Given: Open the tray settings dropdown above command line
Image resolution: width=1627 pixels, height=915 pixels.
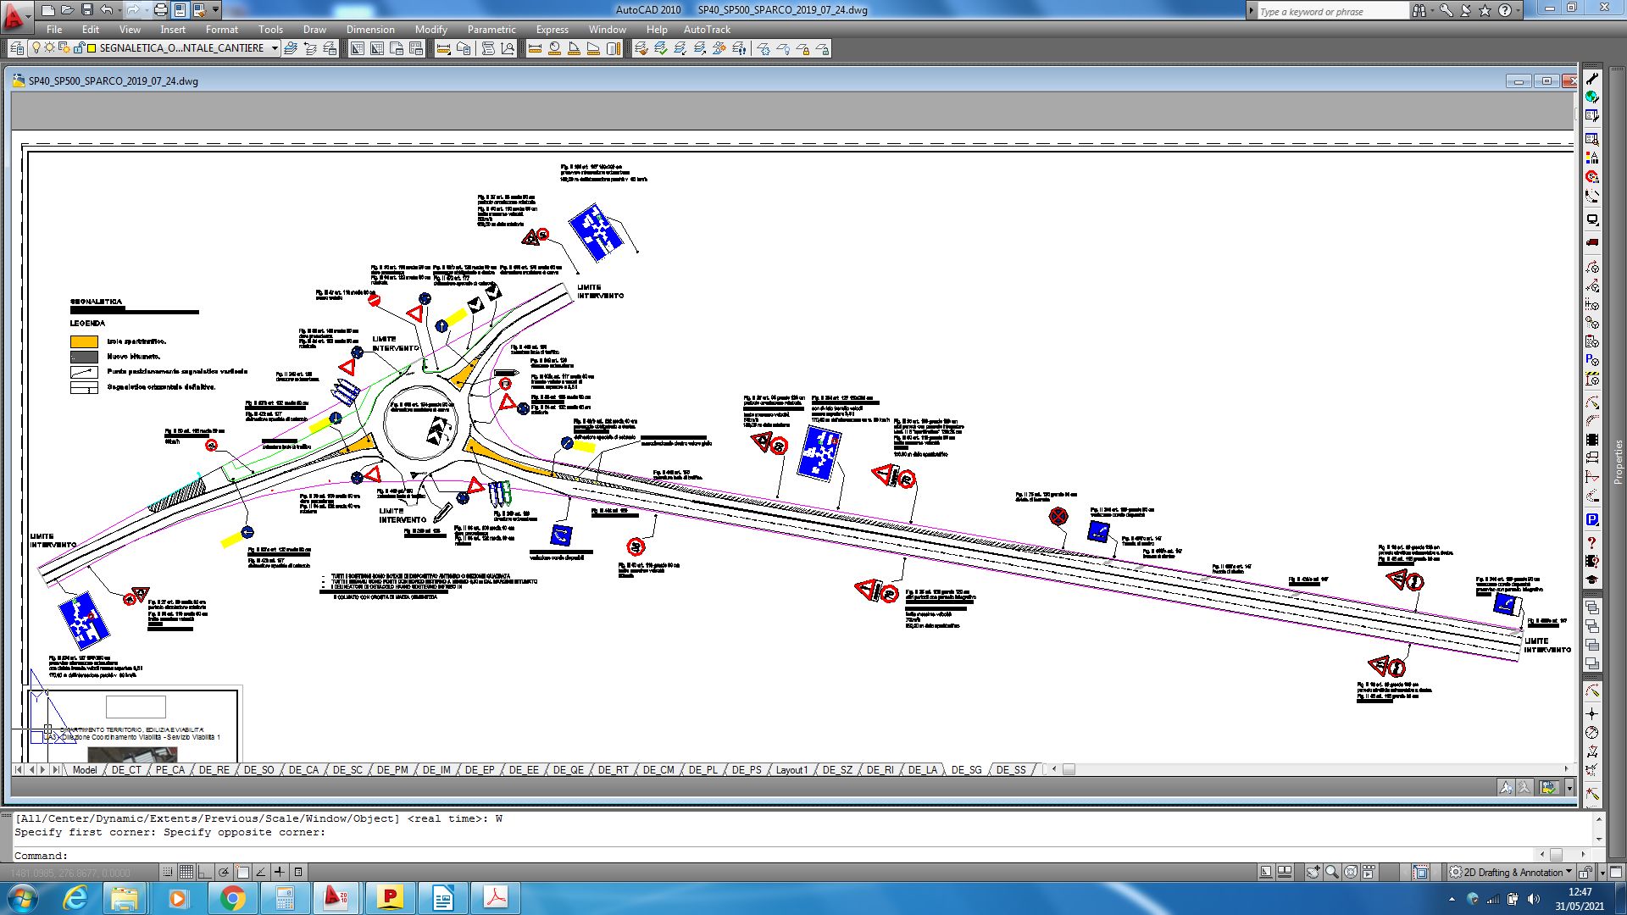Looking at the screenshot, I should (x=1569, y=787).
